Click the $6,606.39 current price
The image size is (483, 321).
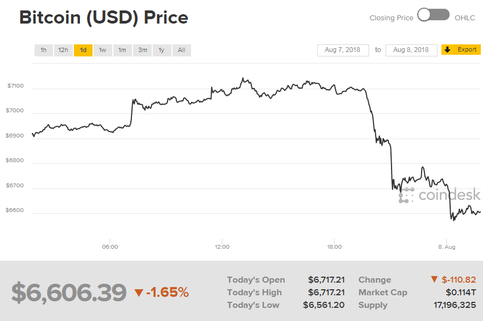click(69, 293)
